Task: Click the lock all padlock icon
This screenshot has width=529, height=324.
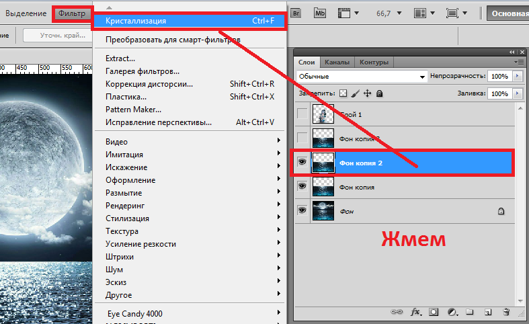Action: (379, 94)
